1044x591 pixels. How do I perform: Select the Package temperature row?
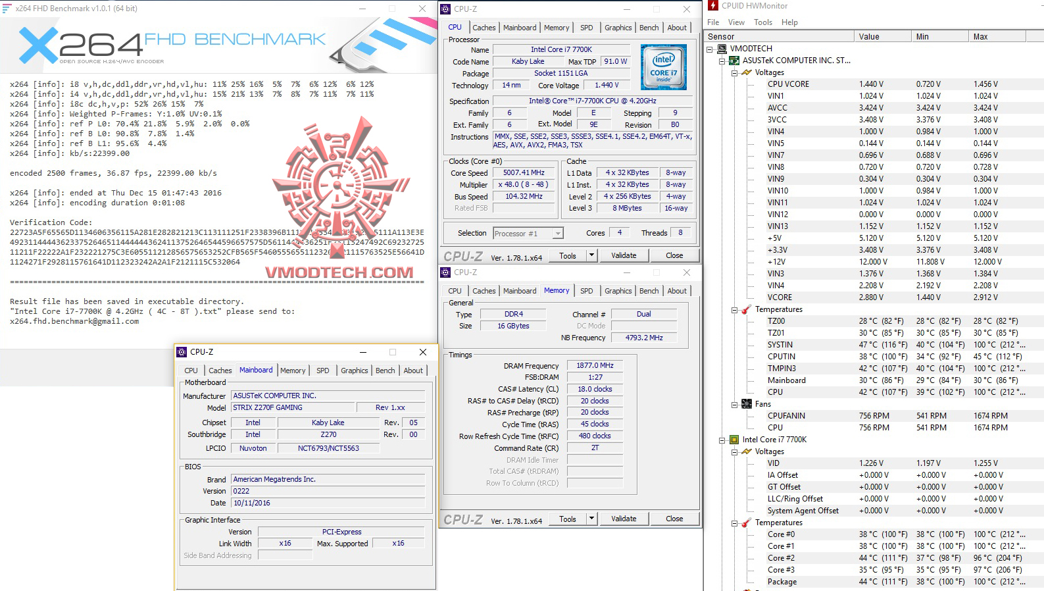pyautogui.click(x=875, y=582)
